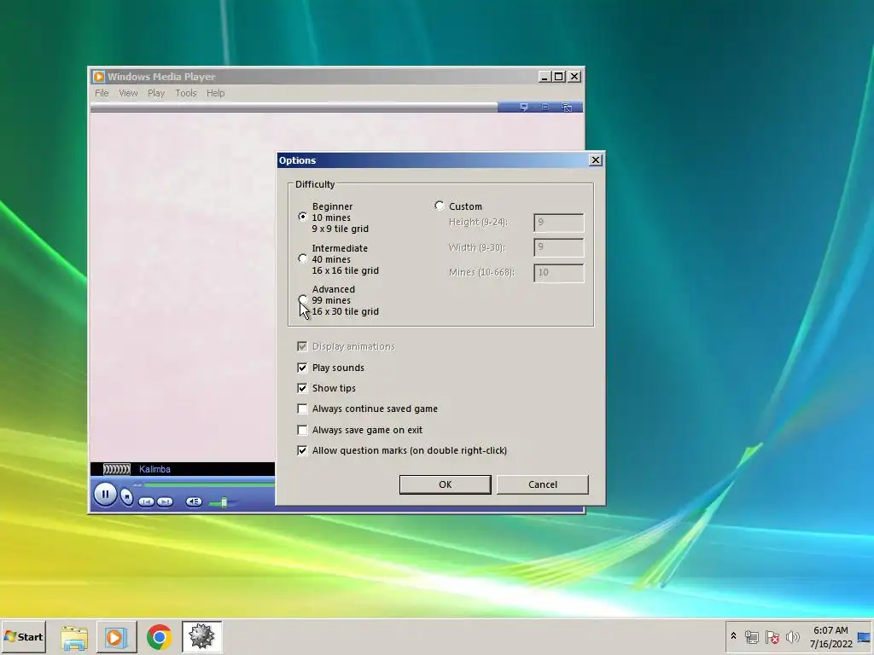Viewport: 874px width, 655px height.
Task: Maximize the Windows Media Player window
Action: point(558,76)
